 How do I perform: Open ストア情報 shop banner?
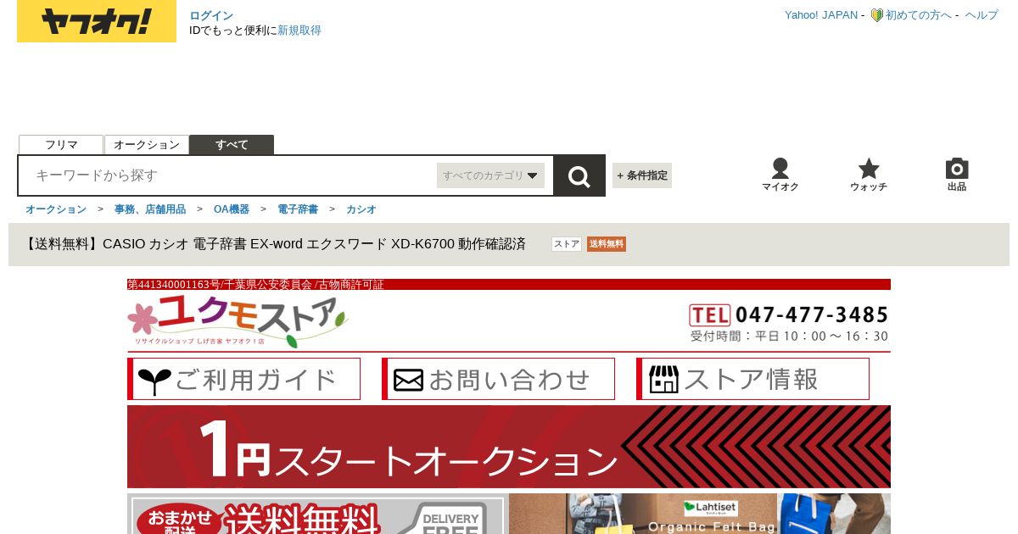click(753, 379)
